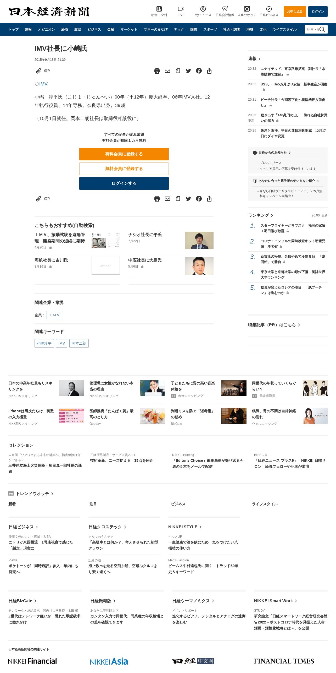Click the search magnifier icon in the nav bar
The height and width of the screenshot is (673, 336).
point(322,29)
